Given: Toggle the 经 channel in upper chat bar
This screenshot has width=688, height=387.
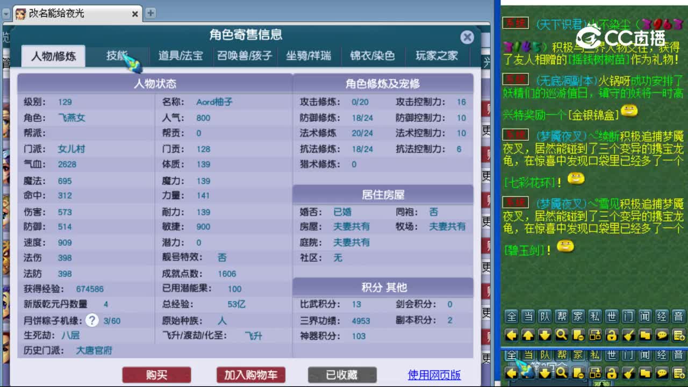Looking at the screenshot, I should (x=662, y=316).
